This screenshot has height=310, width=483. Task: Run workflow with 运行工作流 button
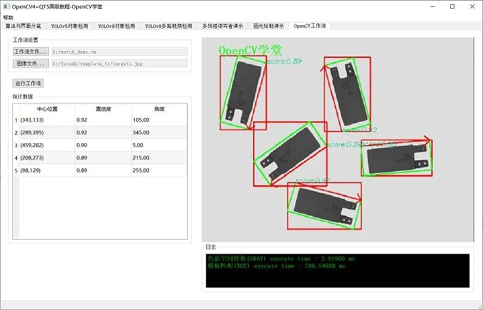click(28, 83)
